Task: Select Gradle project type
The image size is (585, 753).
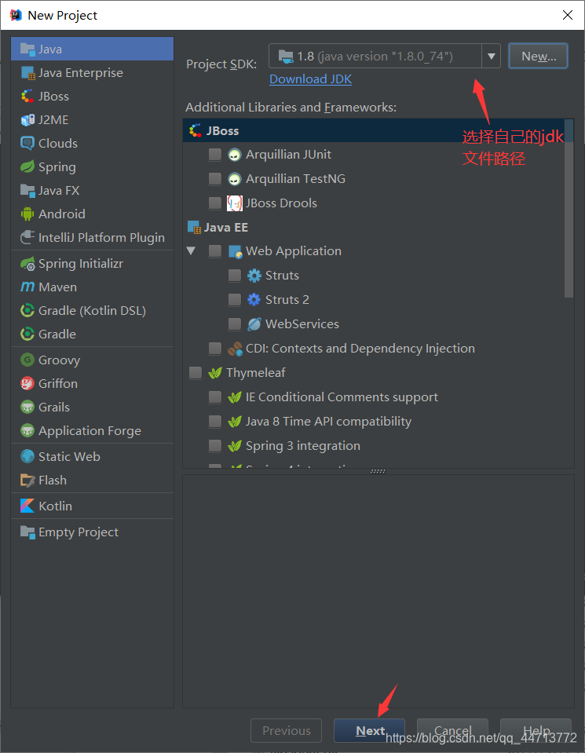Action: 57,334
